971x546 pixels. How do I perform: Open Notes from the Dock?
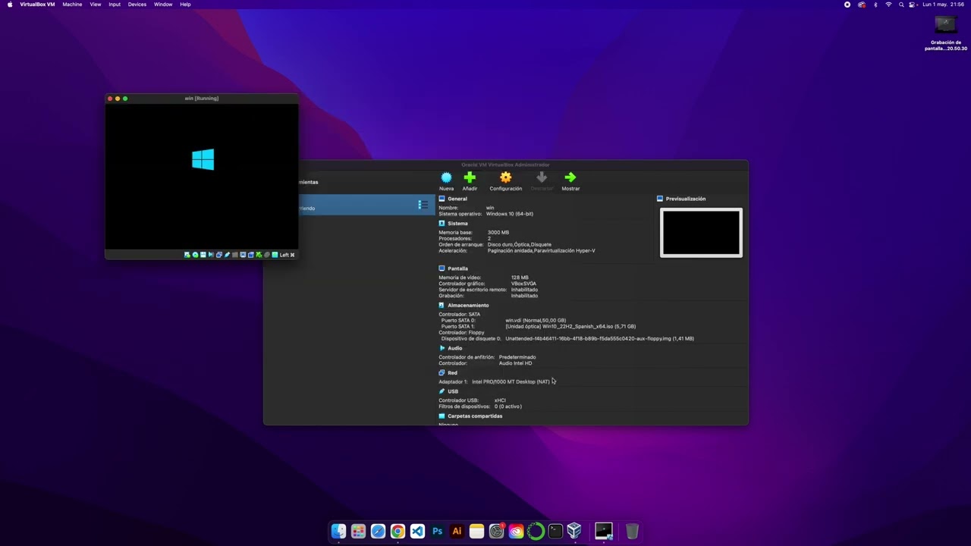tap(476, 531)
